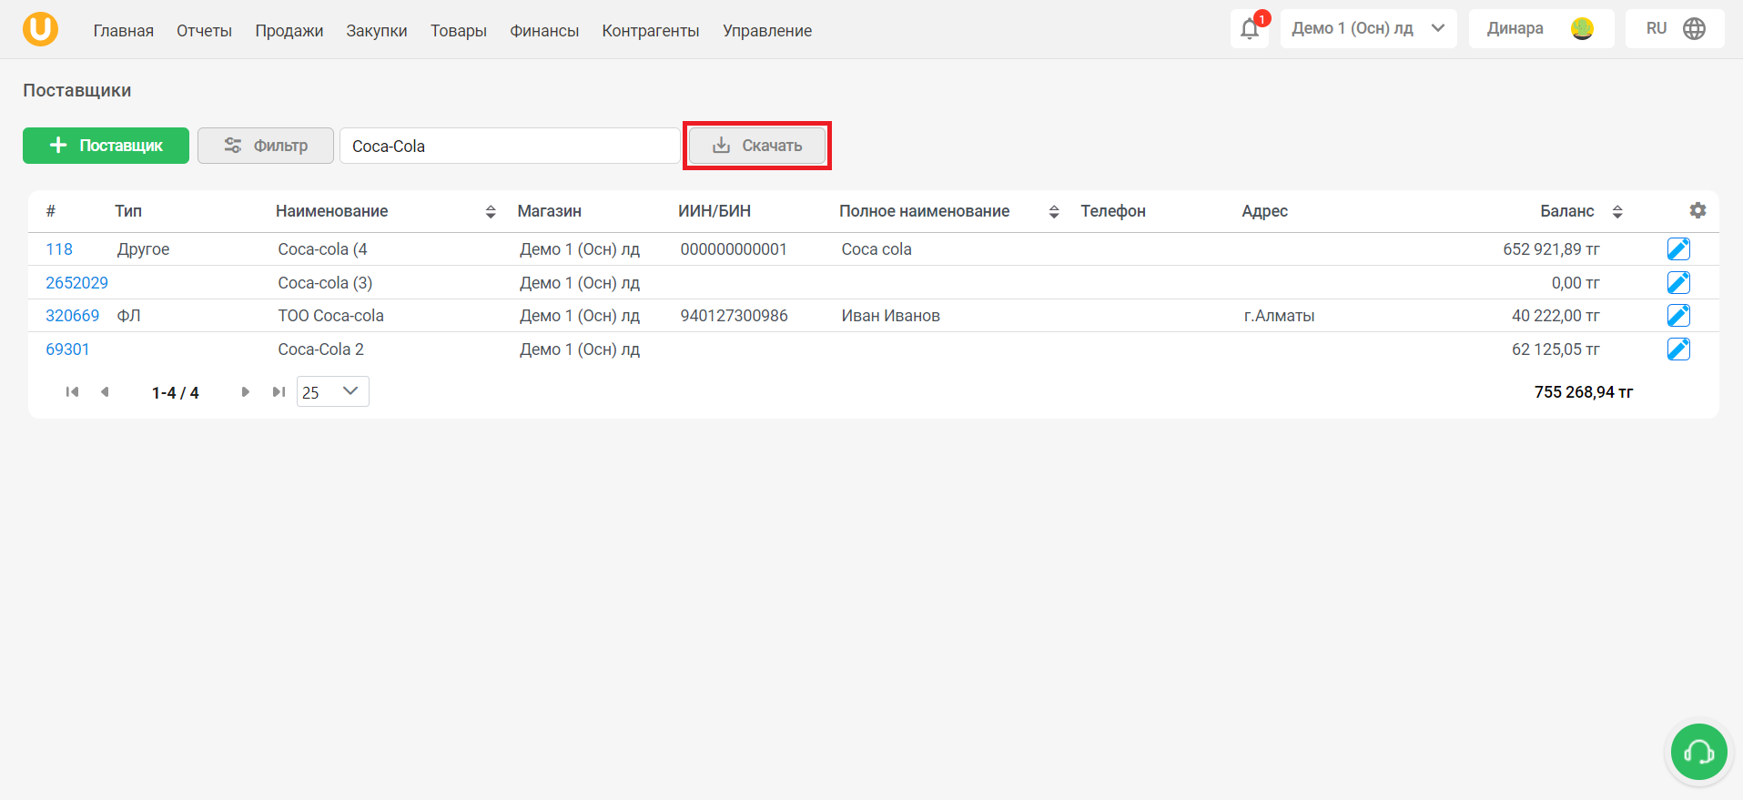This screenshot has height=800, width=1743.
Task: Click the ИИН/БИН value 000000000001
Action: [734, 249]
